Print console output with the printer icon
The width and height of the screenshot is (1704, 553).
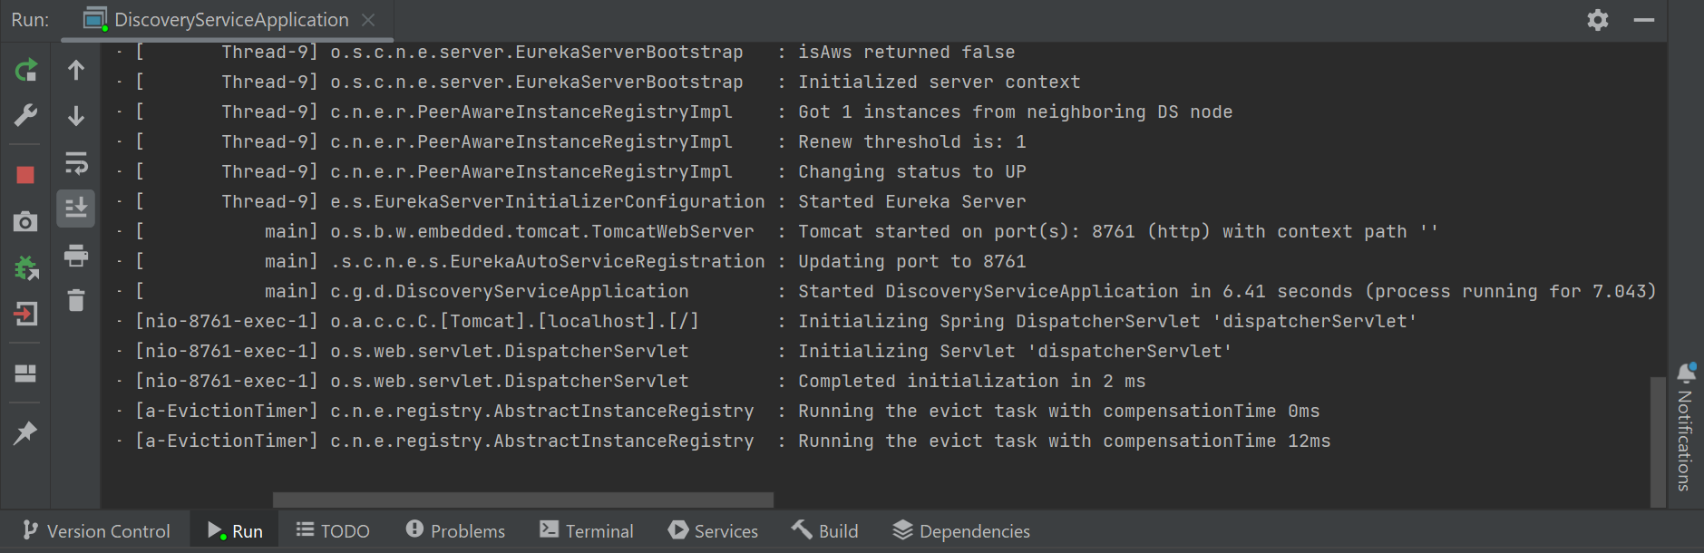pos(76,256)
